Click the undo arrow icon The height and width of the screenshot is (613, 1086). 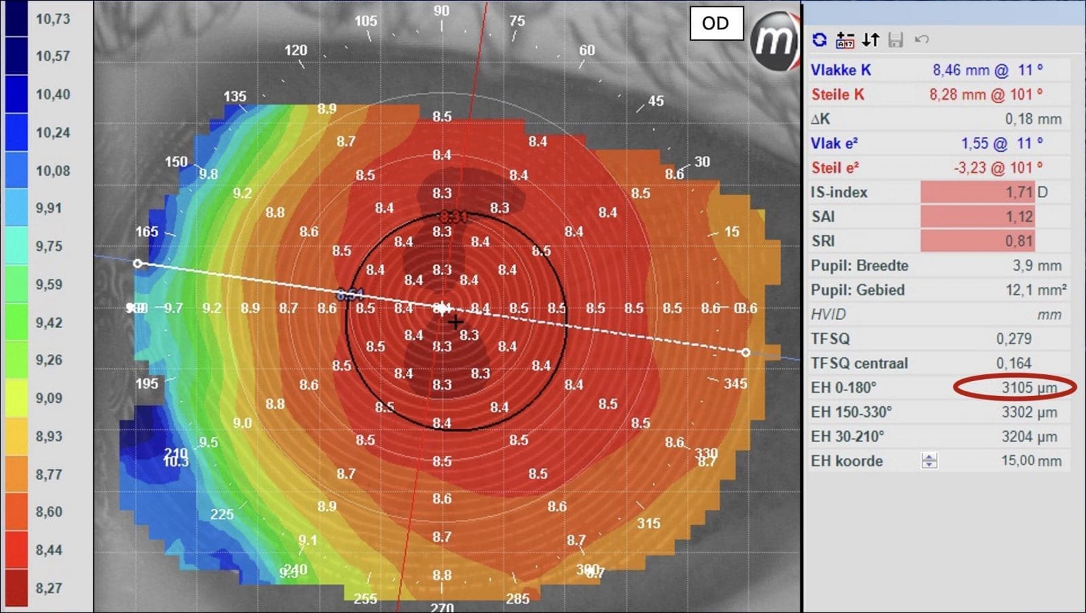[921, 40]
